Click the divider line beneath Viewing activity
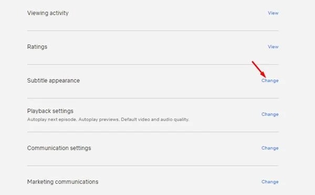The image size is (315, 195). (153, 31)
